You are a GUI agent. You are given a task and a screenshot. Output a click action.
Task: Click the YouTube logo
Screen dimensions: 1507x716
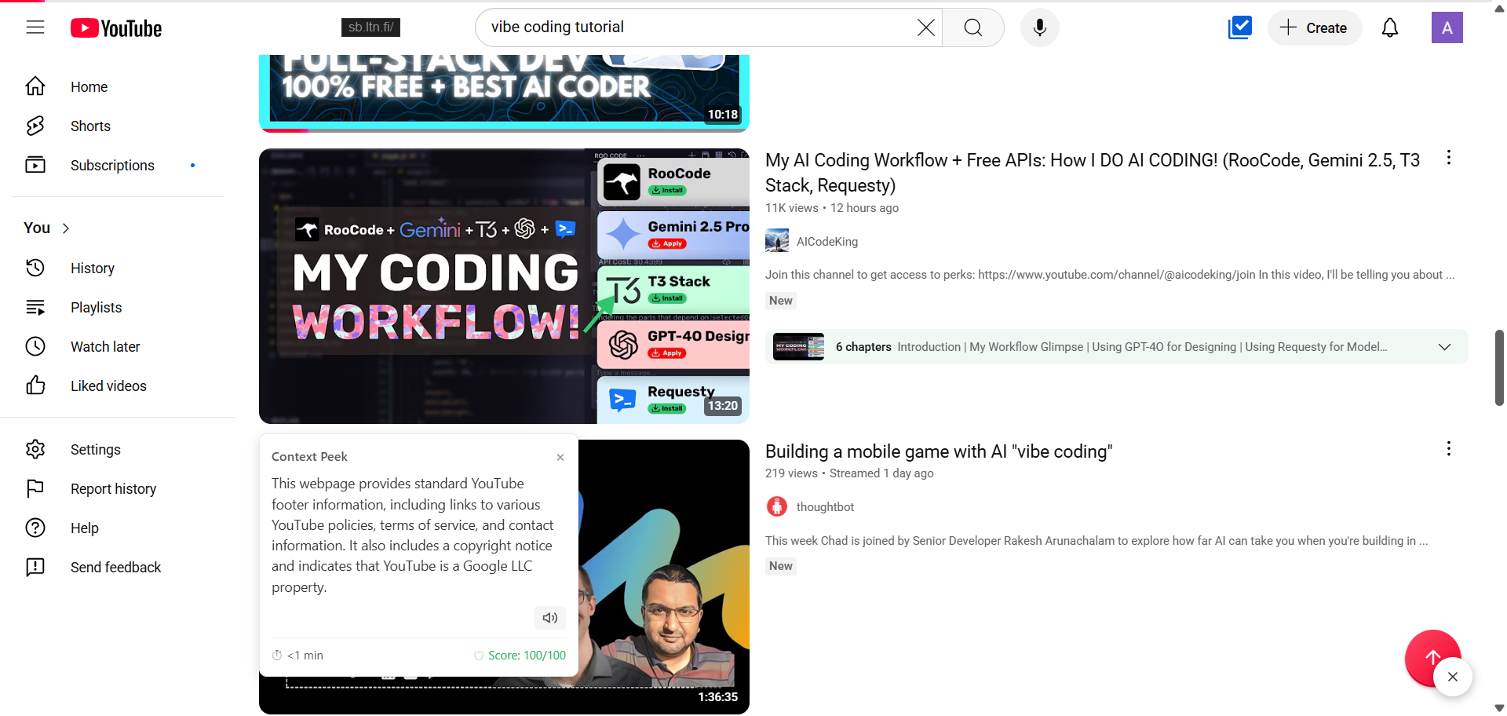[116, 28]
